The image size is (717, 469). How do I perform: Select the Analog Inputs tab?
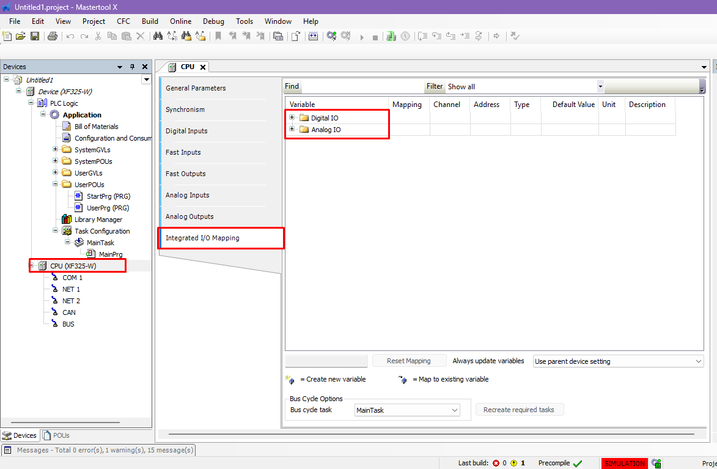click(x=188, y=195)
